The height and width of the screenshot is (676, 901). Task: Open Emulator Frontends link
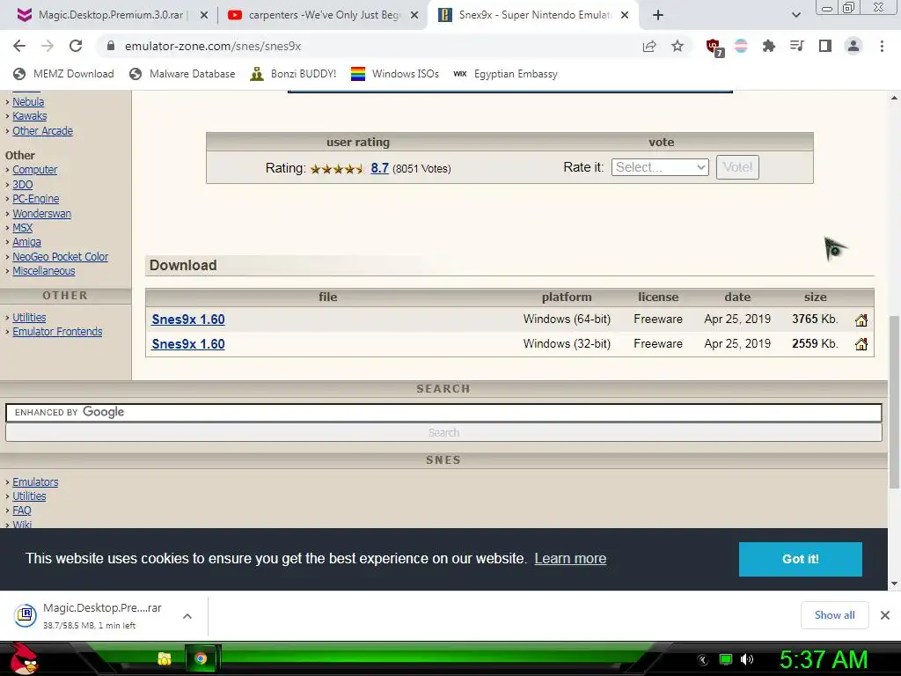[x=57, y=332]
